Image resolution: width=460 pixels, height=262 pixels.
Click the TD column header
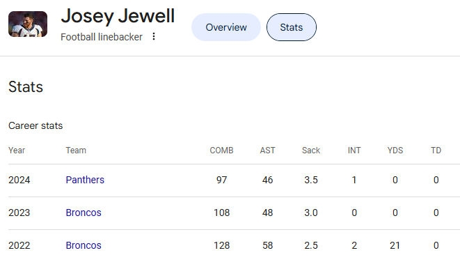coord(436,151)
